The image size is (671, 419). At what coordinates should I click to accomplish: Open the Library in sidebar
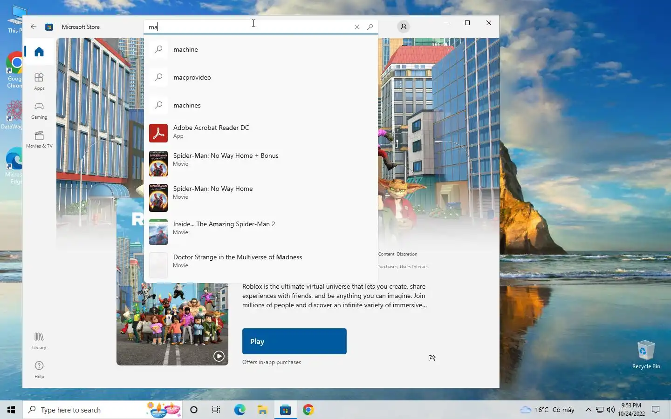(39, 341)
